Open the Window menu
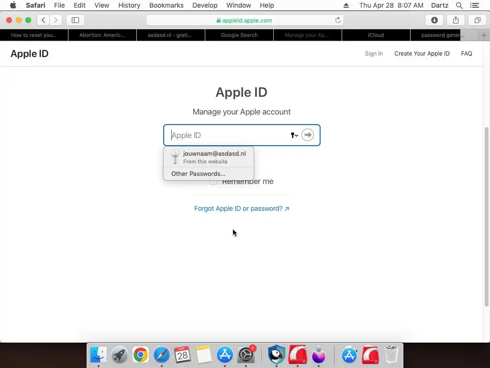This screenshot has height=368, width=490. (x=238, y=5)
